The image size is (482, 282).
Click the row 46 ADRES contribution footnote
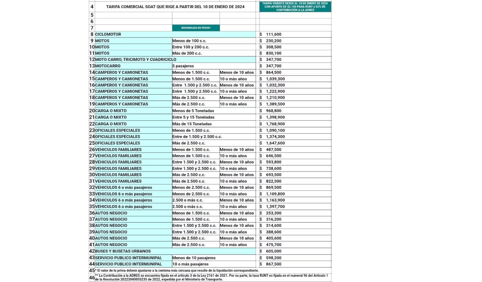(212, 278)
